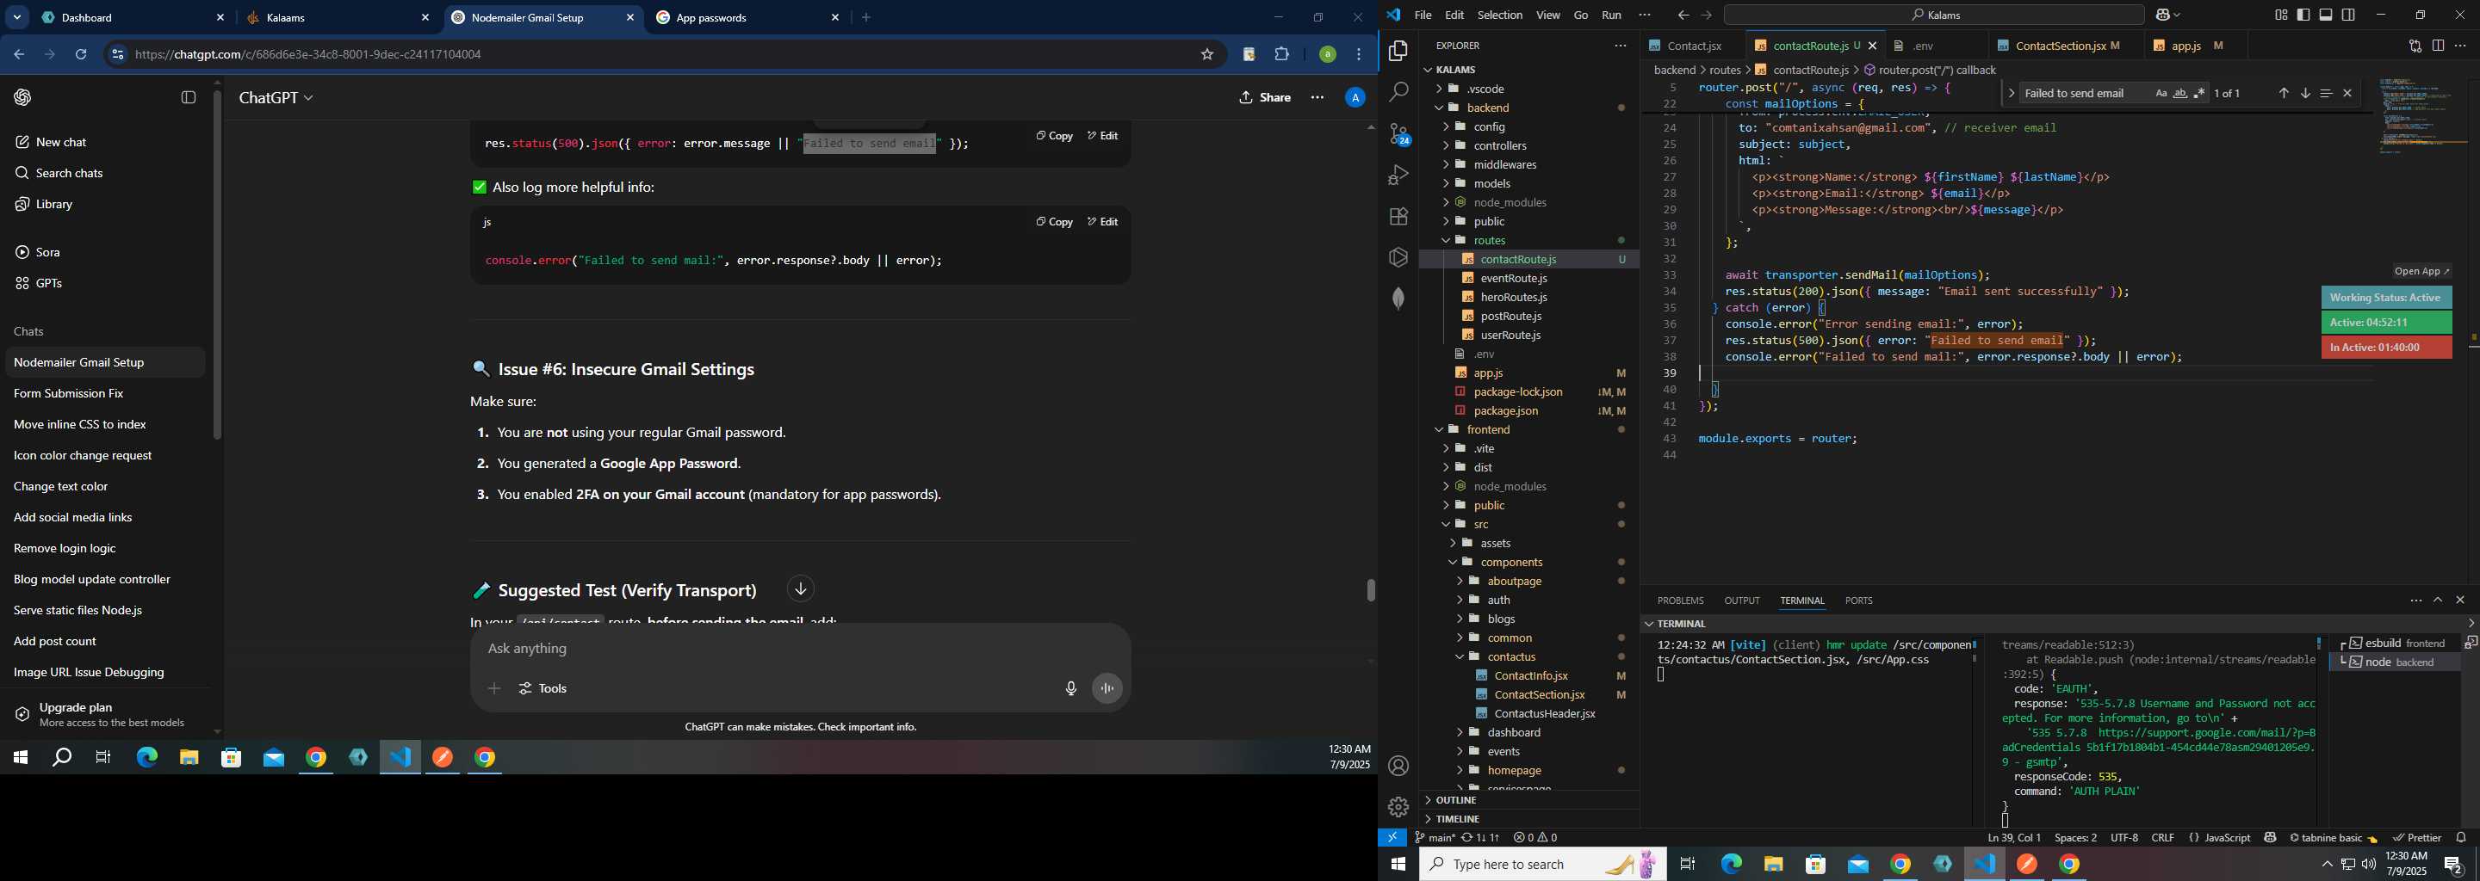
Task: Toggle replace expander in find widget
Action: pos(2012,93)
